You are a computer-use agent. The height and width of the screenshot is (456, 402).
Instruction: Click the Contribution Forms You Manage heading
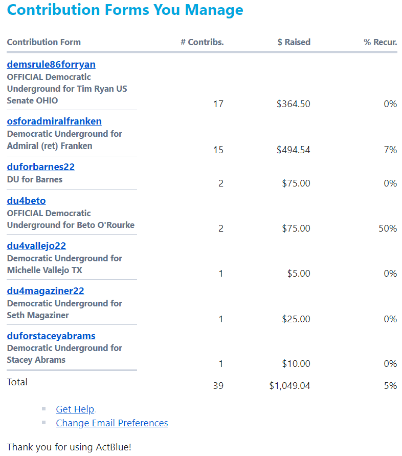(125, 10)
